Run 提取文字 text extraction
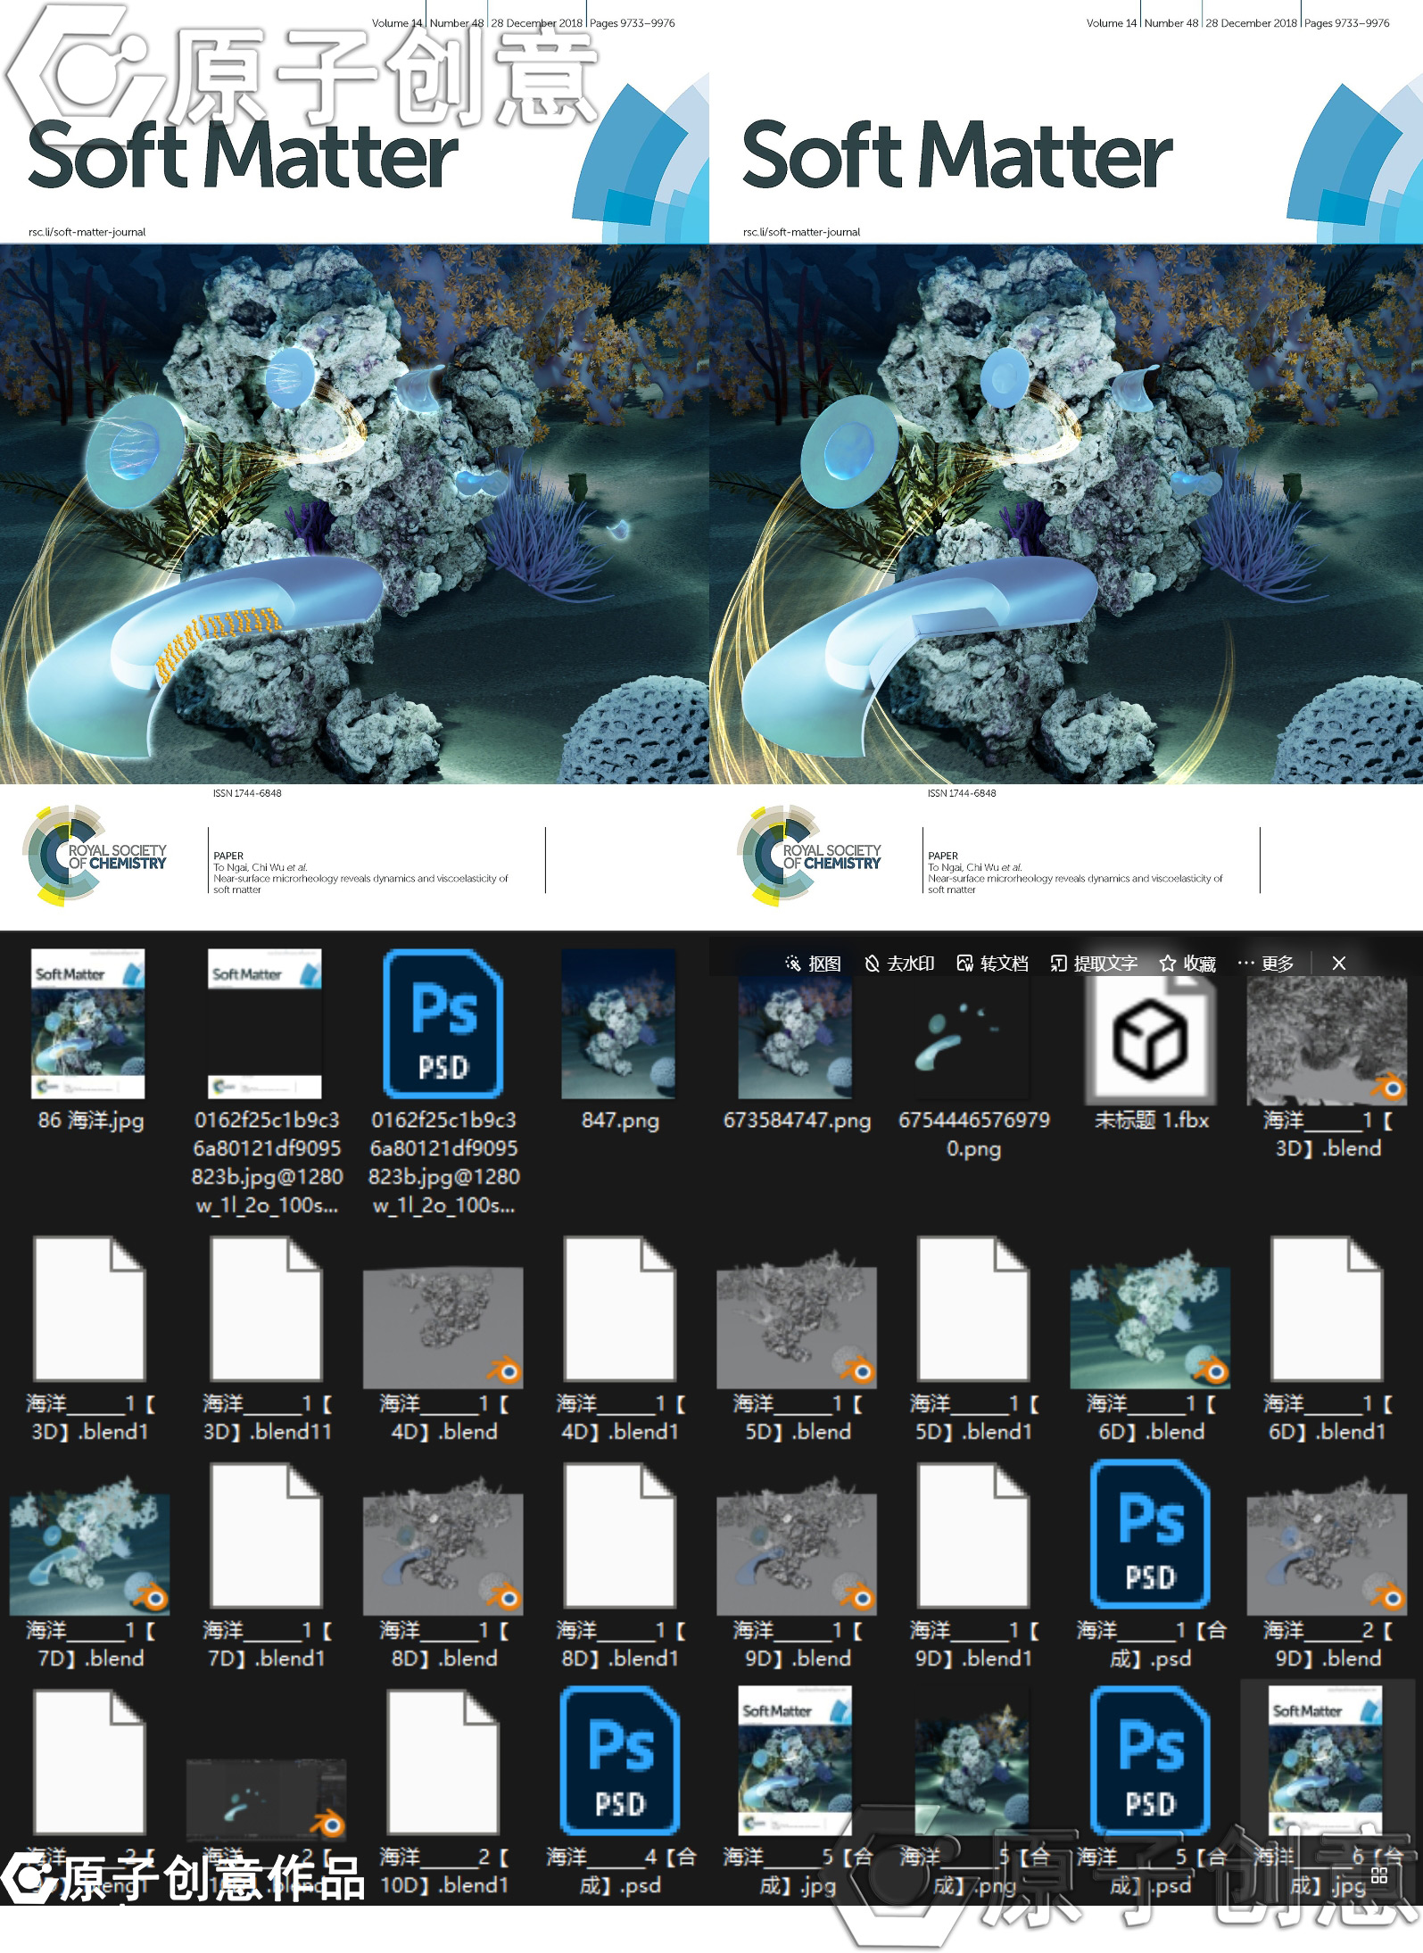 [1094, 964]
